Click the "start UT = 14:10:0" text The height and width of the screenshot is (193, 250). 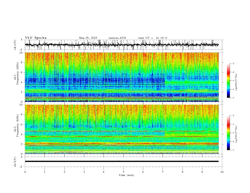pos(152,38)
